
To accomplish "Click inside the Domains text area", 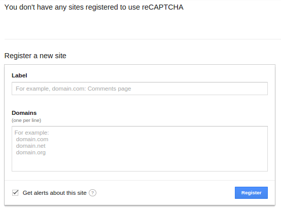I will 139,149.
